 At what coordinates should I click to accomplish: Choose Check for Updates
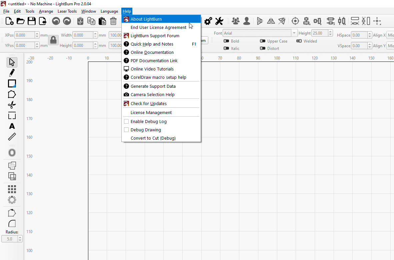click(x=161, y=103)
